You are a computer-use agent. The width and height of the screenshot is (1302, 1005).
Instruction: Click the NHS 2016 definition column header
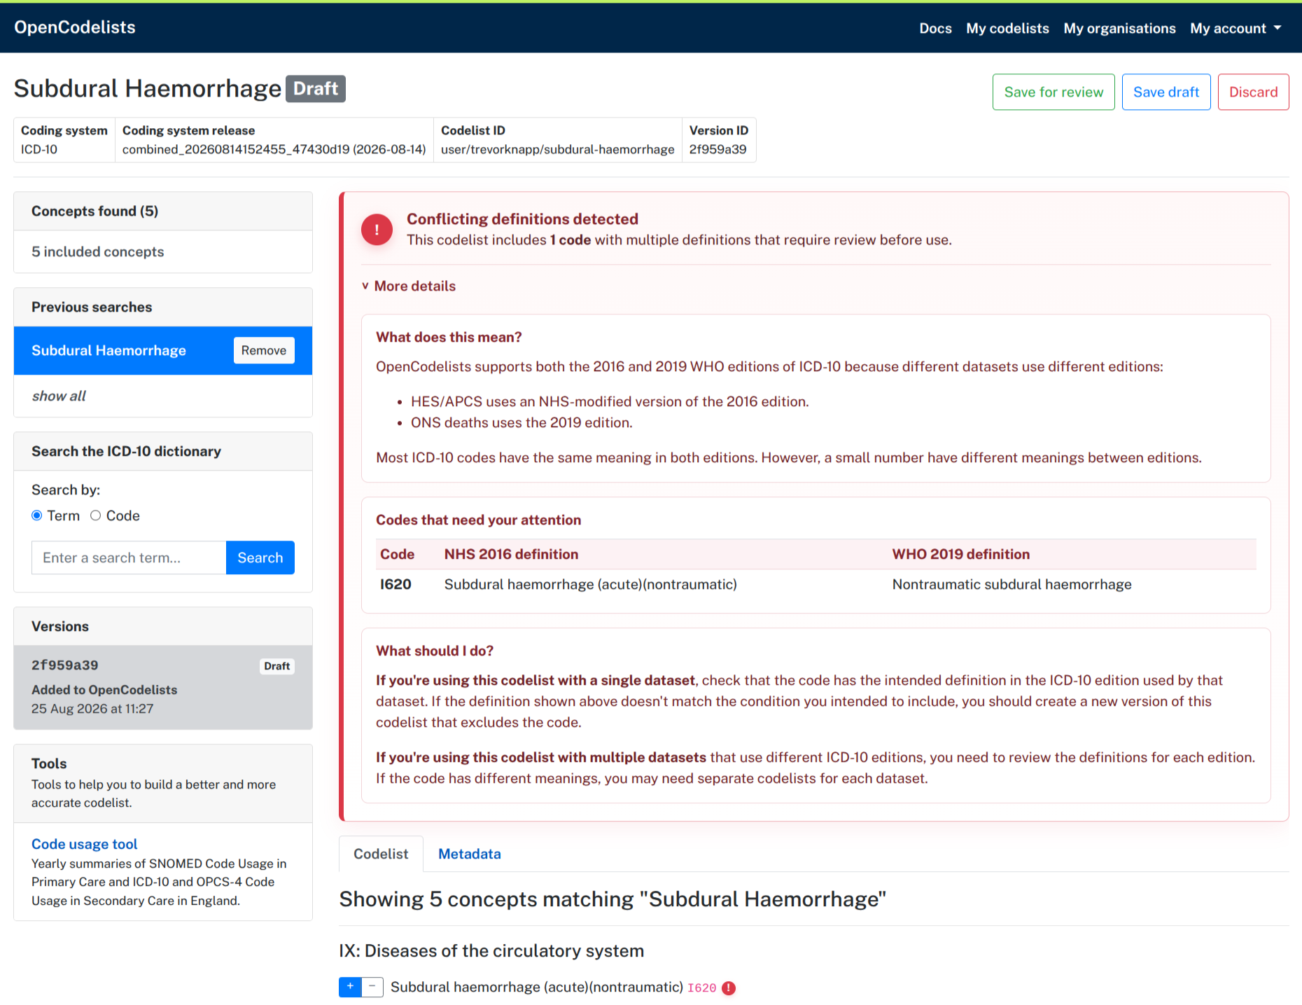(x=511, y=554)
